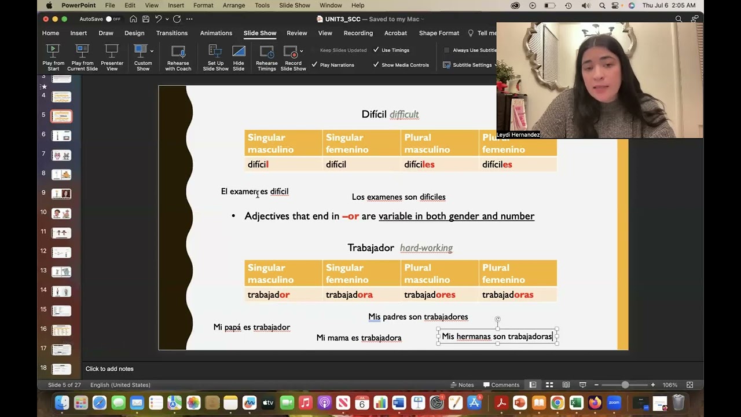Start Rehearse Timings
Viewport: 741px width, 417px height.
coord(267,58)
